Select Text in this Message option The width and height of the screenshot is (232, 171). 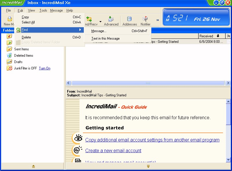(x=105, y=38)
